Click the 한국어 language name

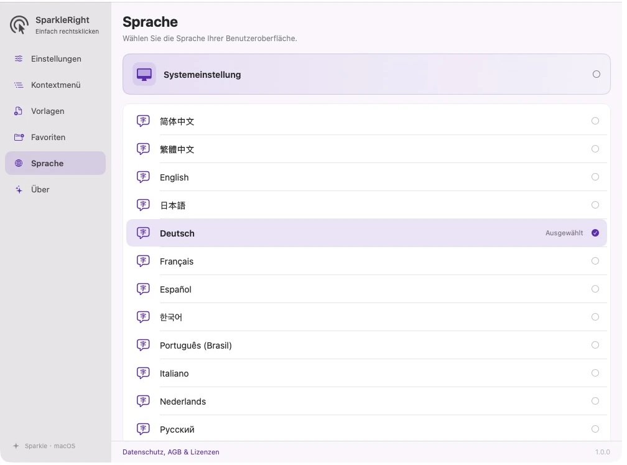[x=170, y=317]
